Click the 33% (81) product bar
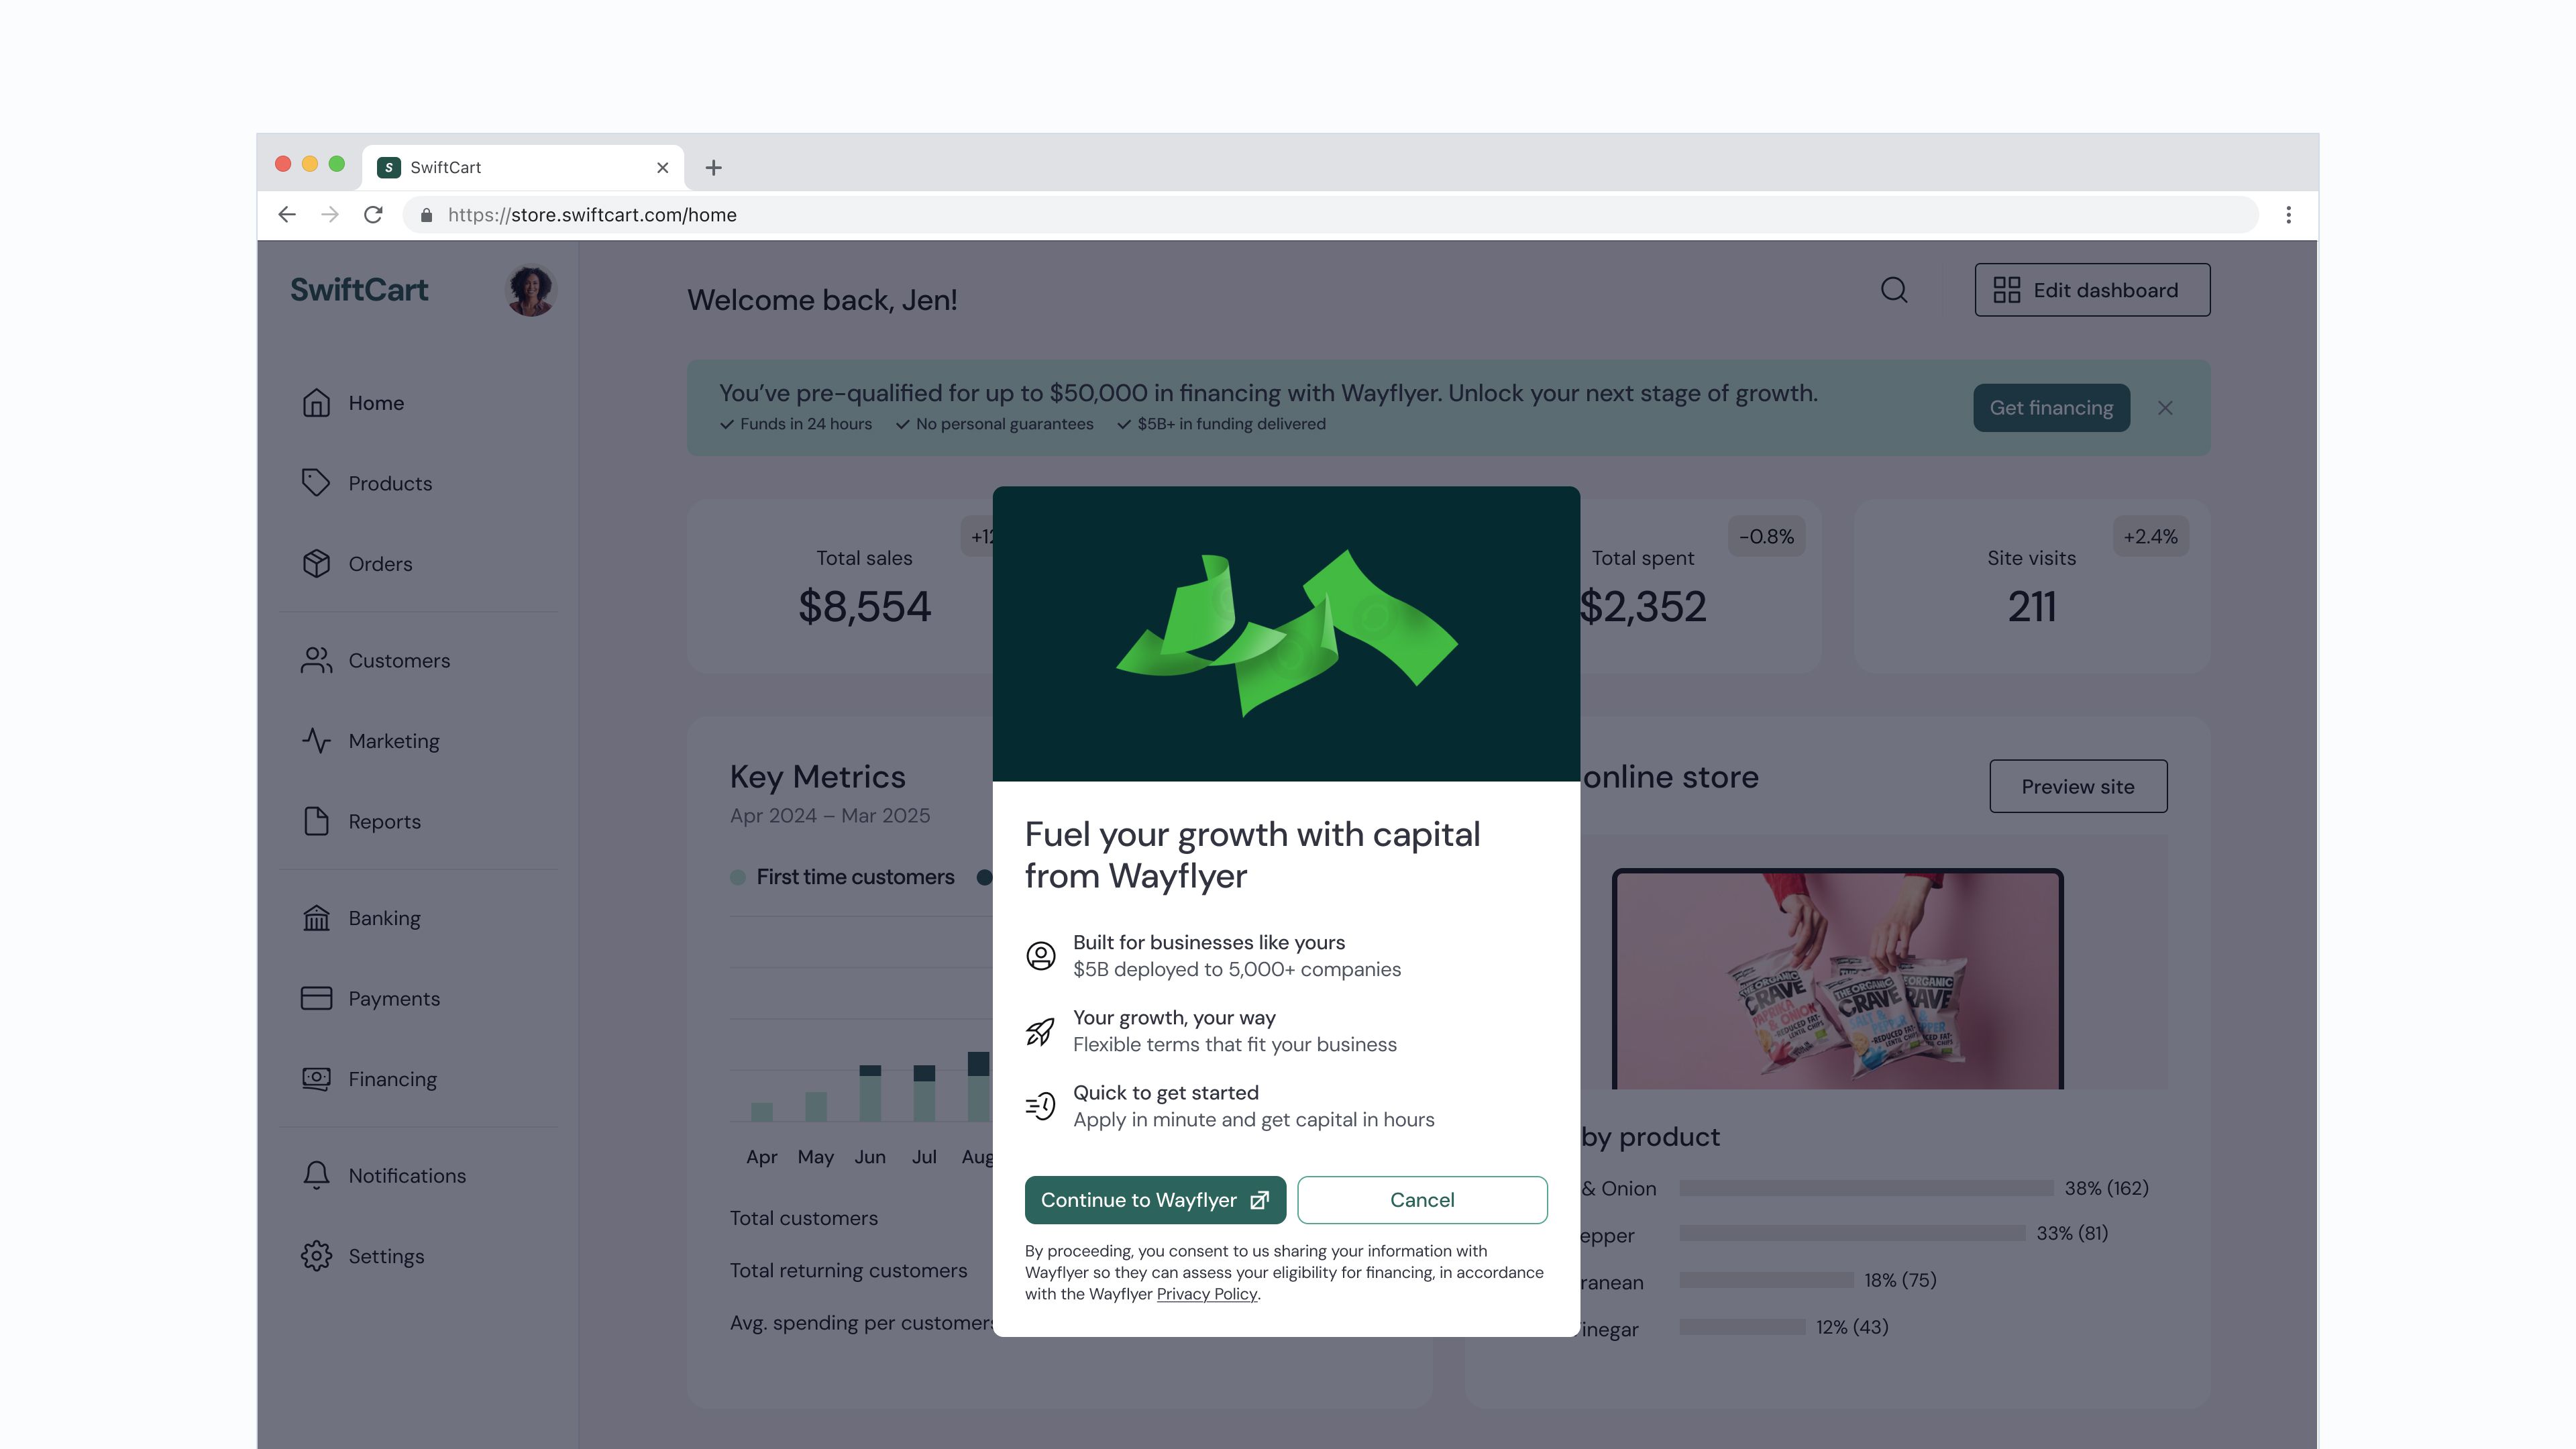Image resolution: width=2576 pixels, height=1449 pixels. (1852, 1233)
